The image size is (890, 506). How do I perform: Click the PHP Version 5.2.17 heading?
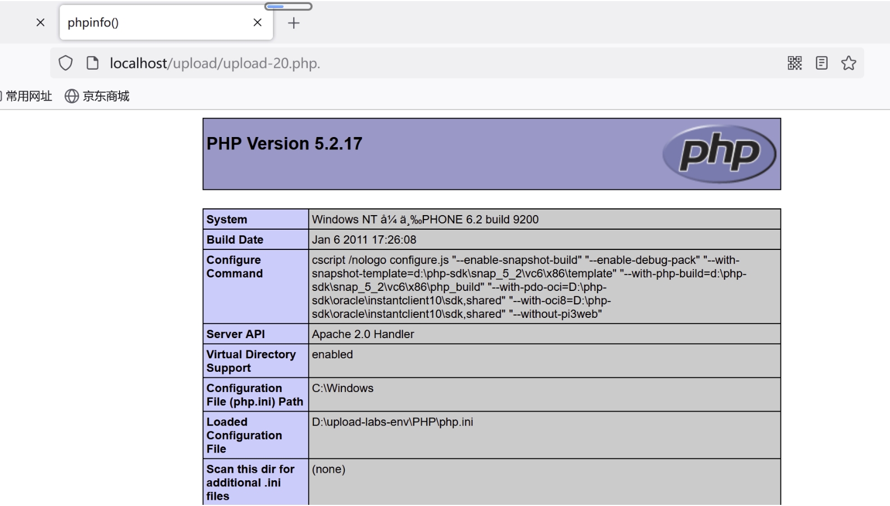[284, 144]
